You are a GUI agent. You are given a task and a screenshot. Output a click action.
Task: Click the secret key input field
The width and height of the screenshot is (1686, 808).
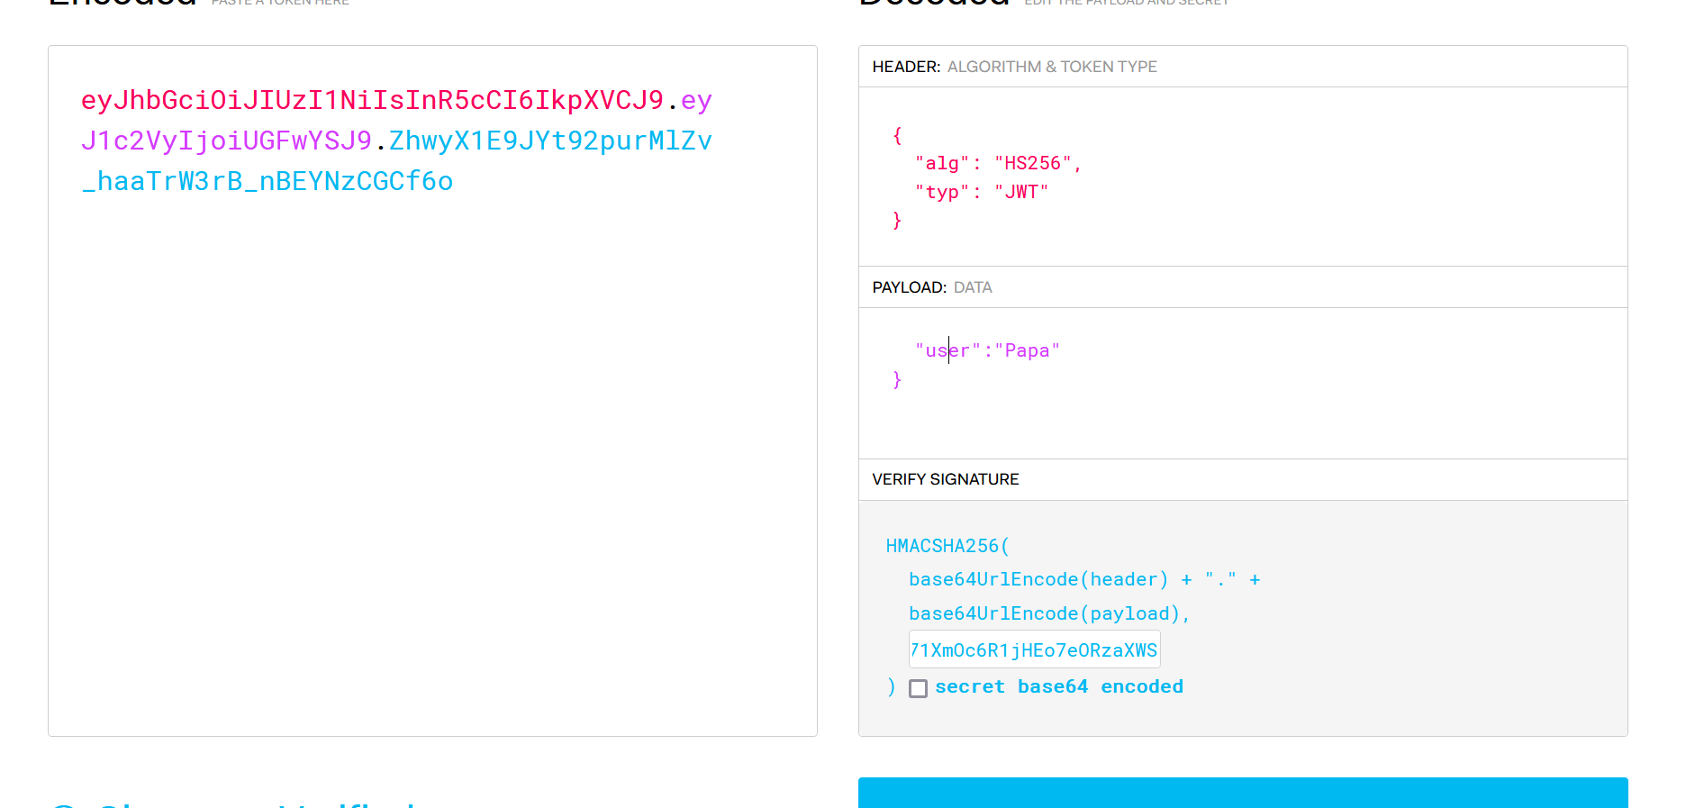coord(1034,649)
